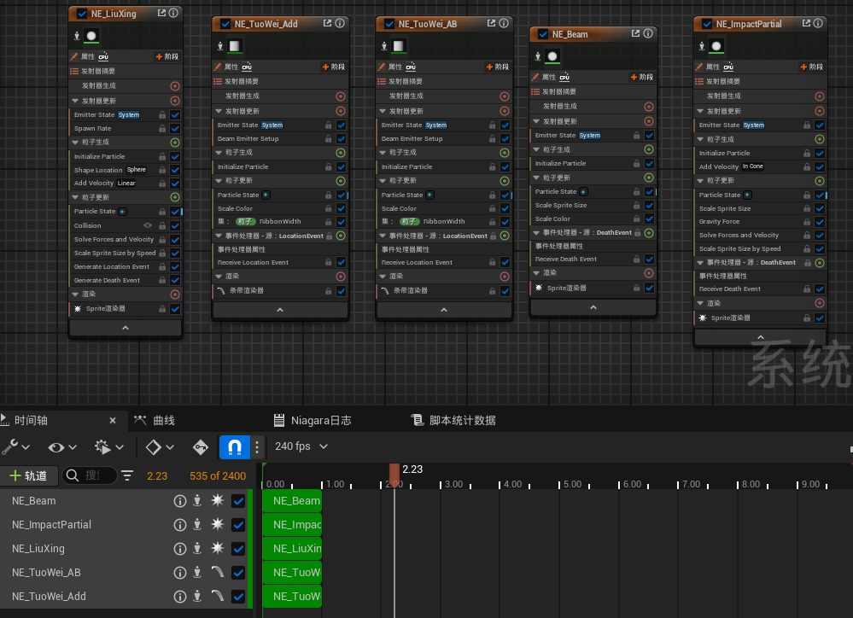Select NE_LiuXing green clip in timeline
This screenshot has width=853, height=618.
tap(293, 548)
